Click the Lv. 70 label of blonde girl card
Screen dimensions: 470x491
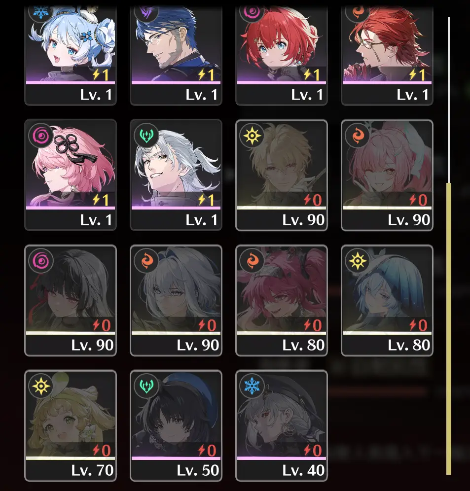coord(92,470)
